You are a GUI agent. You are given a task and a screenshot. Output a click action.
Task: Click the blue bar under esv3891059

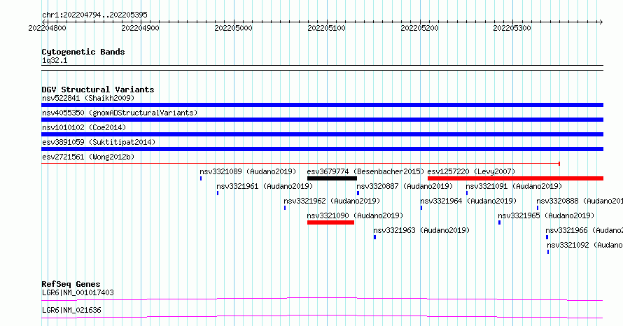(322, 149)
